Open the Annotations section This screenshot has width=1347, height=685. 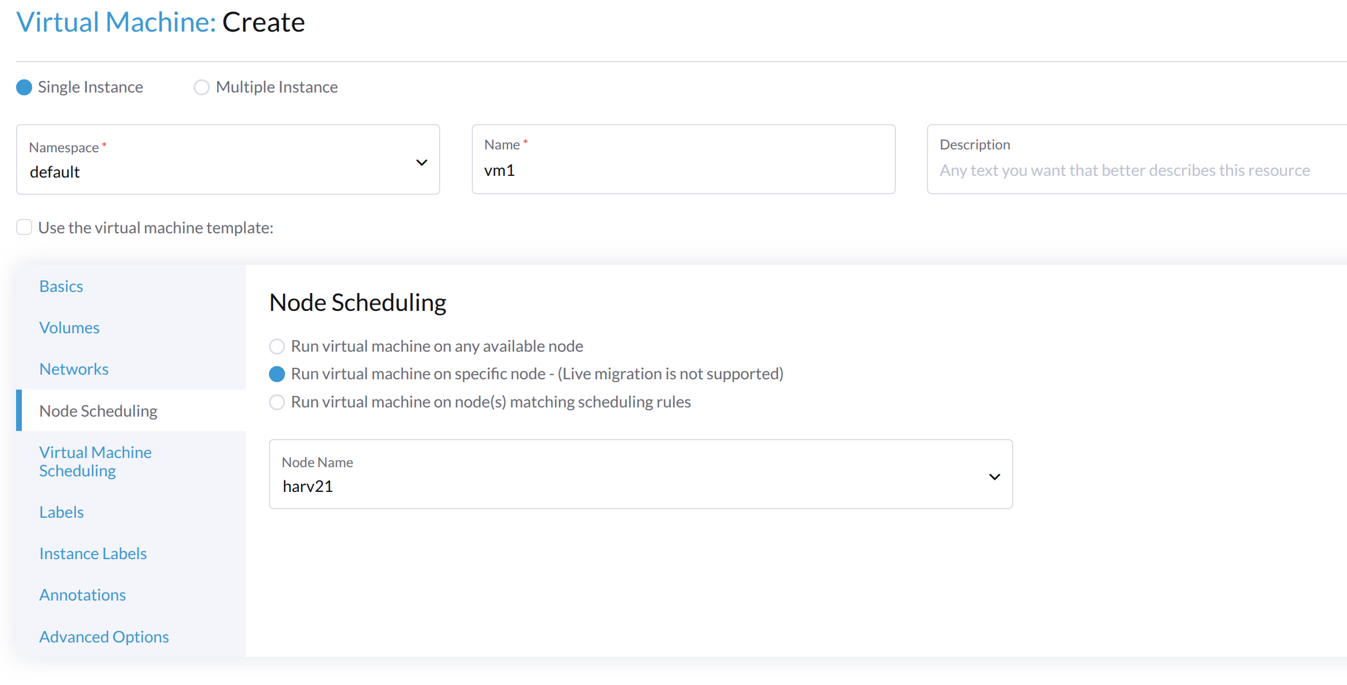tap(82, 594)
